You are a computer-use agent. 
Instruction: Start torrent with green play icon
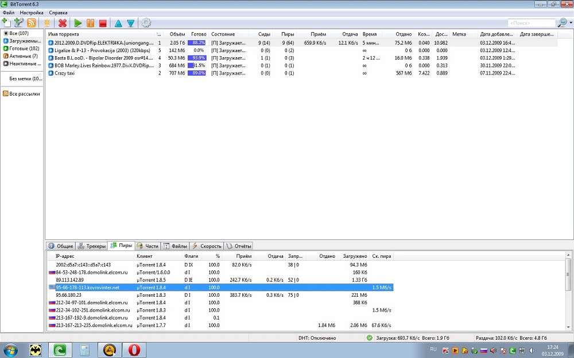click(77, 23)
